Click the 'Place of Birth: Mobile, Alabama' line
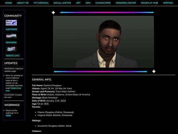The width and height of the screenshot is (178, 134). click(x=61, y=95)
